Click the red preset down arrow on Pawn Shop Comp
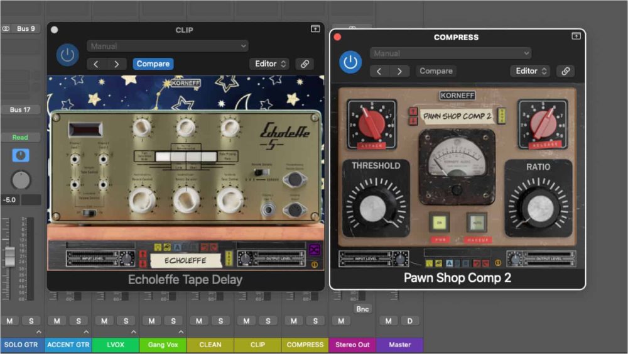Image resolution: width=628 pixels, height=354 pixels. [413, 120]
